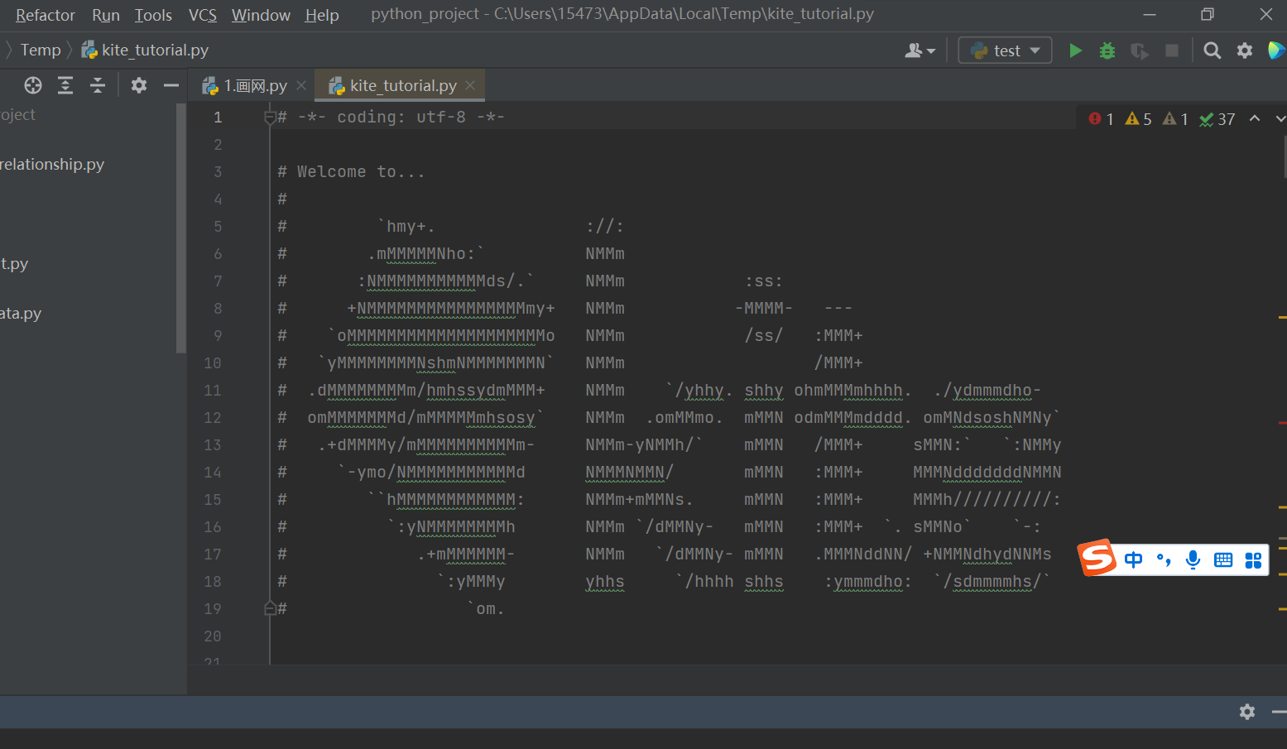Screen dimensions: 1287x749
Task: Click line number 10 in the gutter
Action: tap(212, 362)
